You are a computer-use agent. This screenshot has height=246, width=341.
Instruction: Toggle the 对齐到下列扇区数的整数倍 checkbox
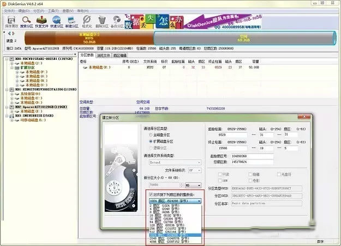[151, 195]
